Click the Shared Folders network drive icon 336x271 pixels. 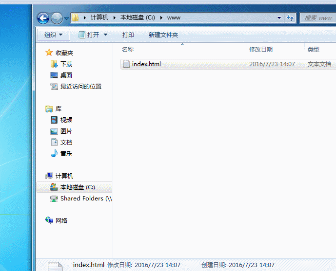[x=54, y=199]
